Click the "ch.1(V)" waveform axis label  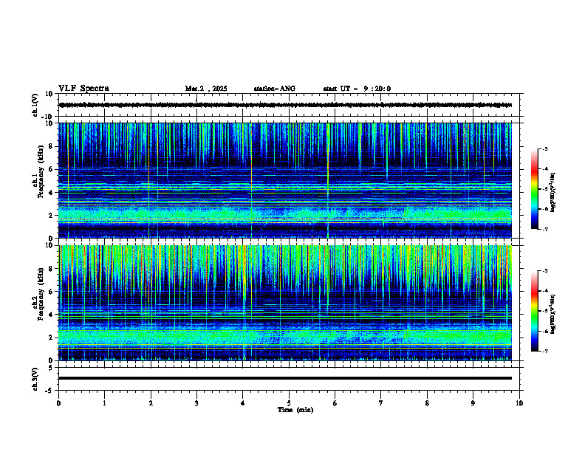[x=35, y=105]
